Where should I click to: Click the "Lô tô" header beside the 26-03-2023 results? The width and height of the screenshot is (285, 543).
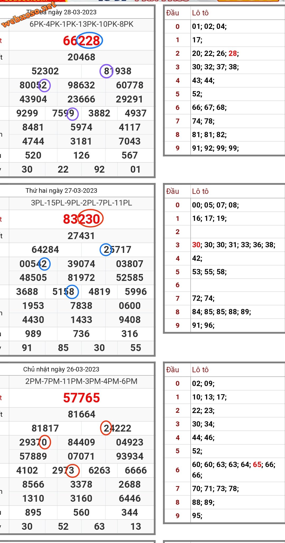pos(200,370)
